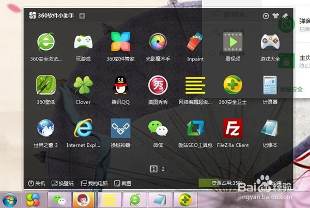310x208 pixels.
Task: Add software with the plus icon
Action: click(82, 16)
